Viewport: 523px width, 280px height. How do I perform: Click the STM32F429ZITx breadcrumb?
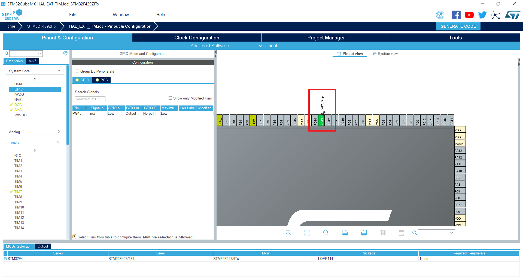click(x=42, y=26)
